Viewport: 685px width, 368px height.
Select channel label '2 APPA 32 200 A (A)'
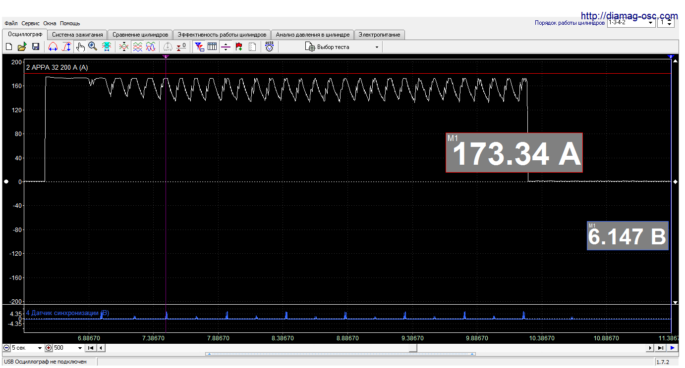57,67
